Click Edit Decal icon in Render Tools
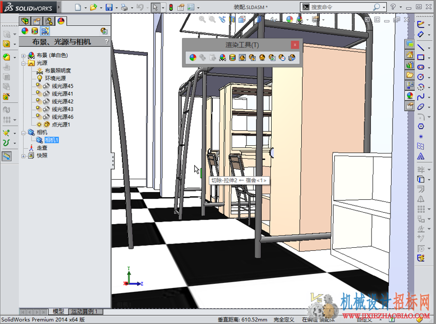Image resolution: width=436 pixels, height=324 pixels. (232, 57)
